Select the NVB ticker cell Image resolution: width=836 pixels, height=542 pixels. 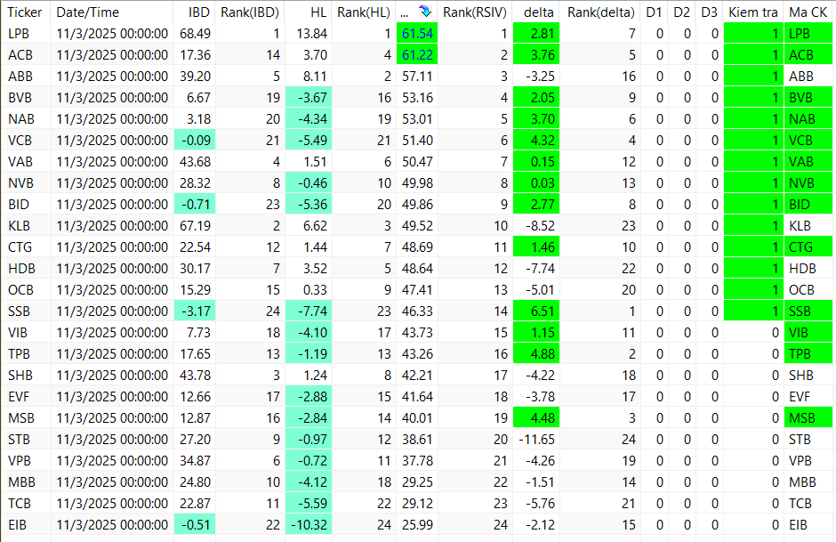(26, 183)
